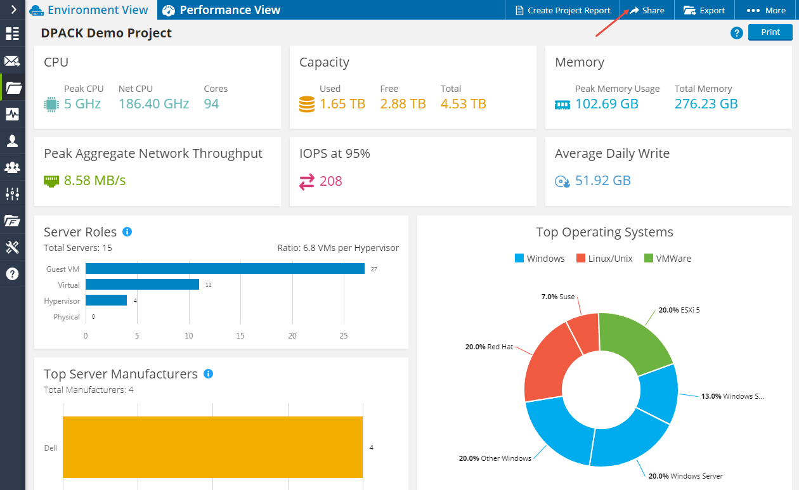Click the Share button
The image size is (799, 490).
click(x=646, y=10)
